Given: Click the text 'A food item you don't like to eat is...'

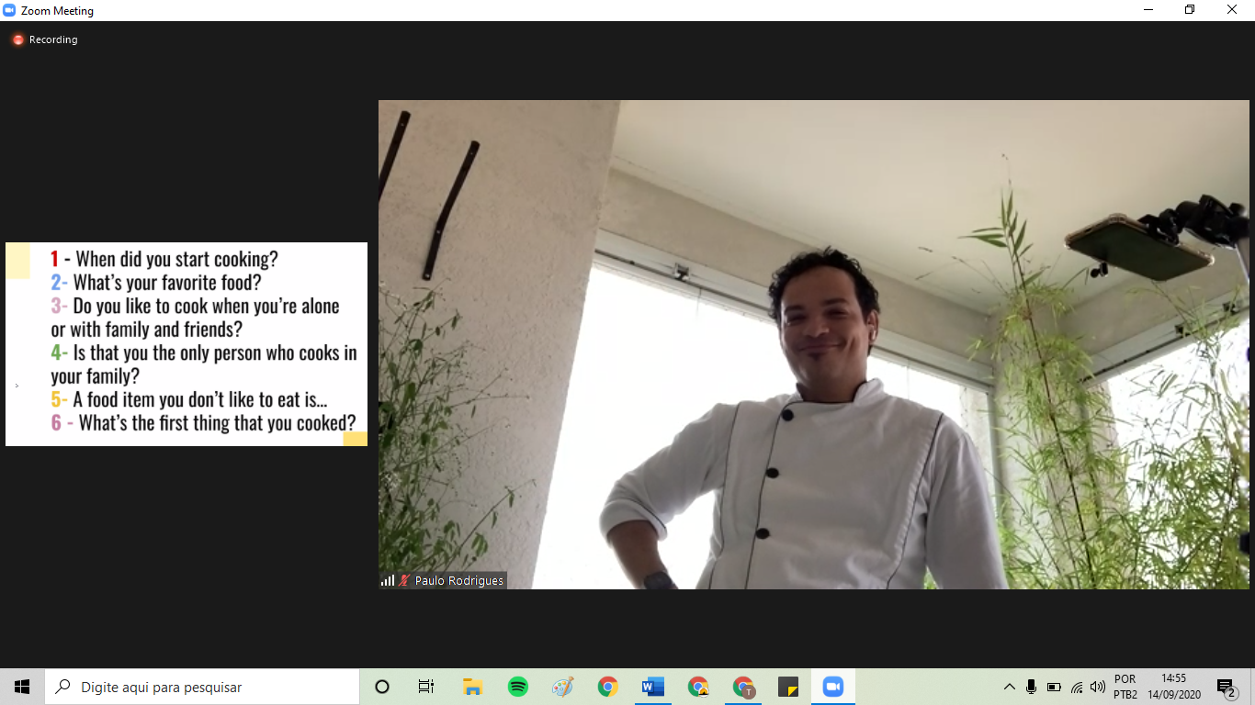Looking at the screenshot, I should click(x=200, y=399).
